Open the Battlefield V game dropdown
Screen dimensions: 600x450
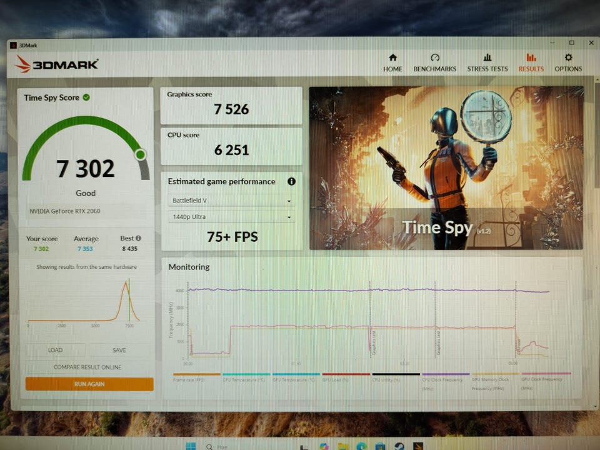[231, 201]
